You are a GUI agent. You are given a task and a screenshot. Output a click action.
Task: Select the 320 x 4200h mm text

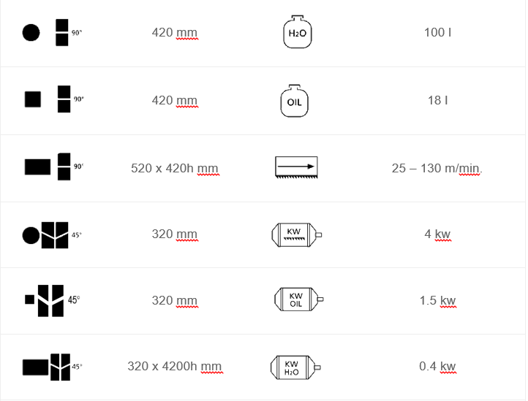(174, 366)
